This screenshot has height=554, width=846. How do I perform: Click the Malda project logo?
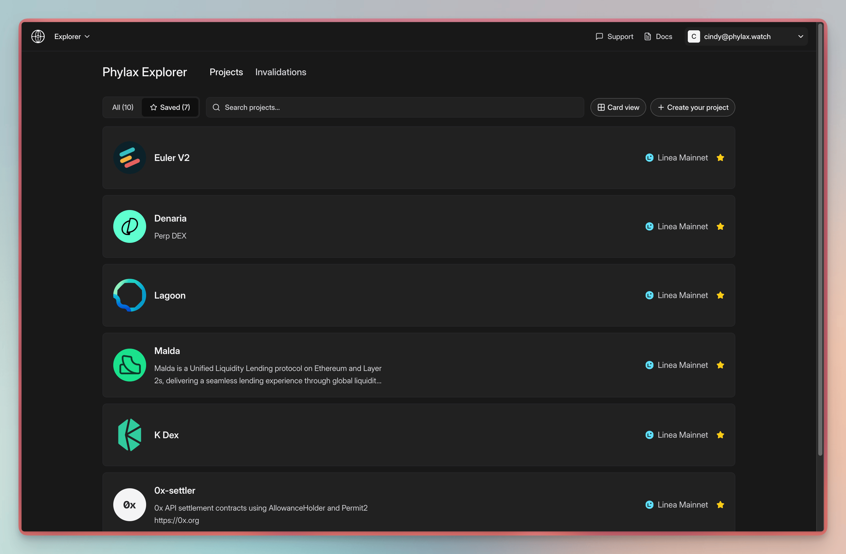pyautogui.click(x=129, y=365)
